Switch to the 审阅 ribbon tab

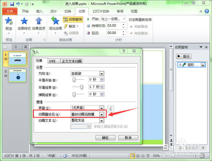tap(120, 11)
